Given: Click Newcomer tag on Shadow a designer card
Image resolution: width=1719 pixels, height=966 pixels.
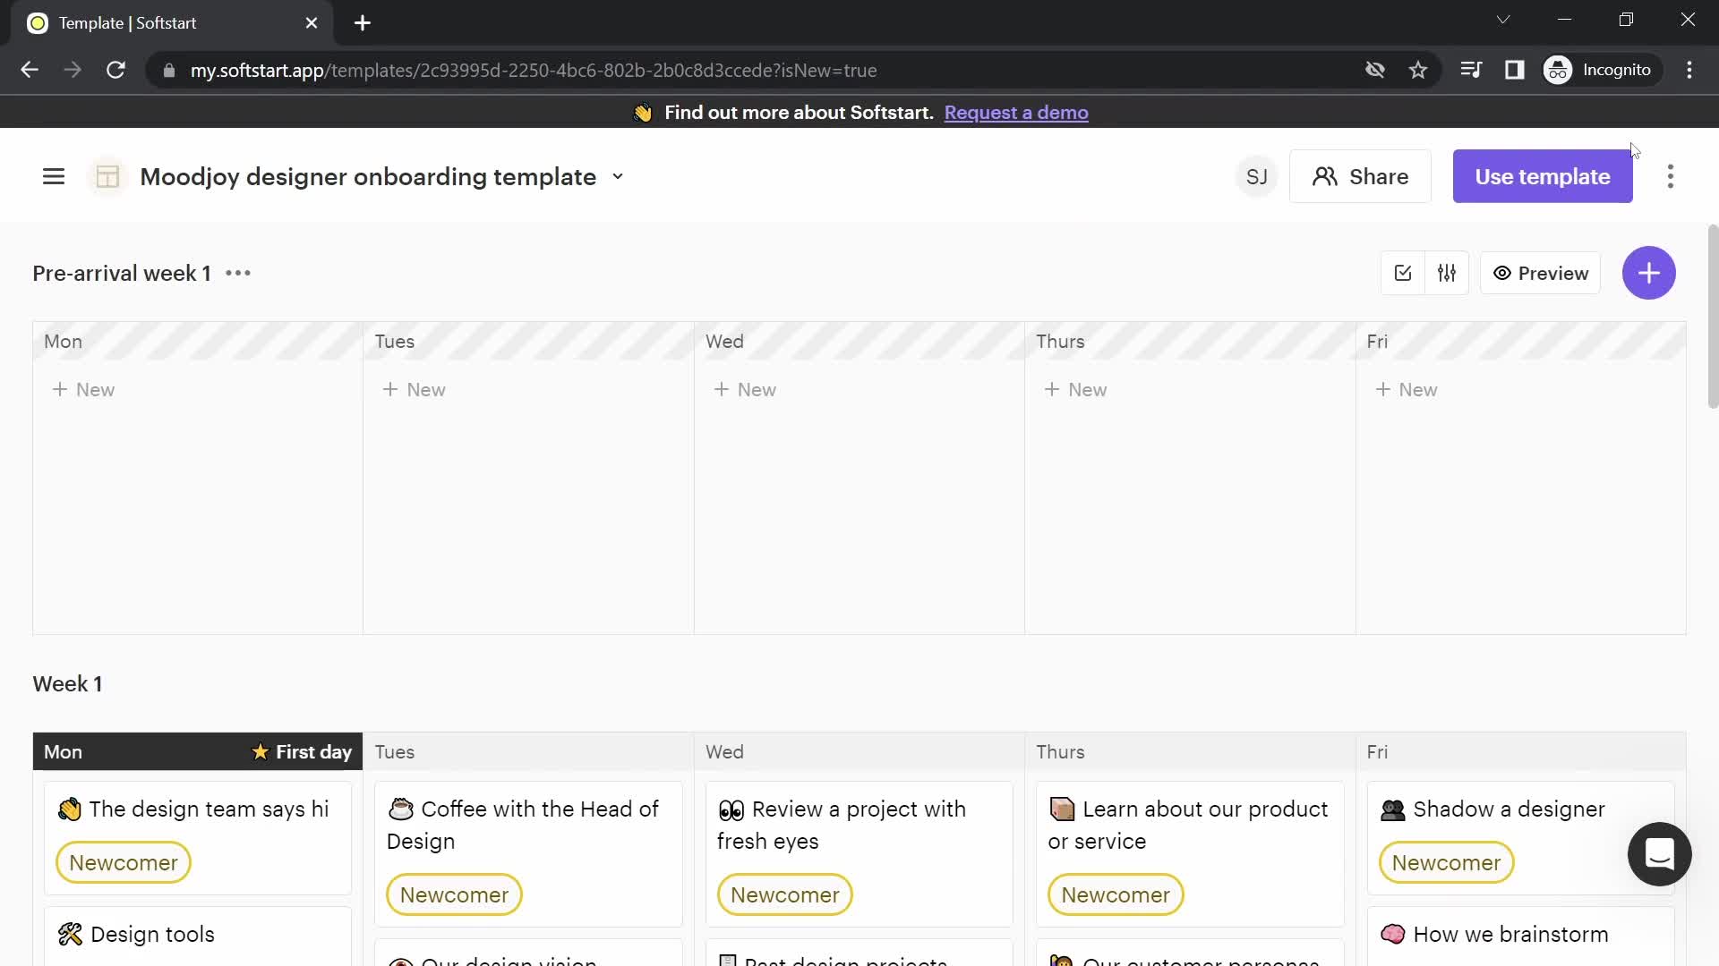Looking at the screenshot, I should (1446, 863).
